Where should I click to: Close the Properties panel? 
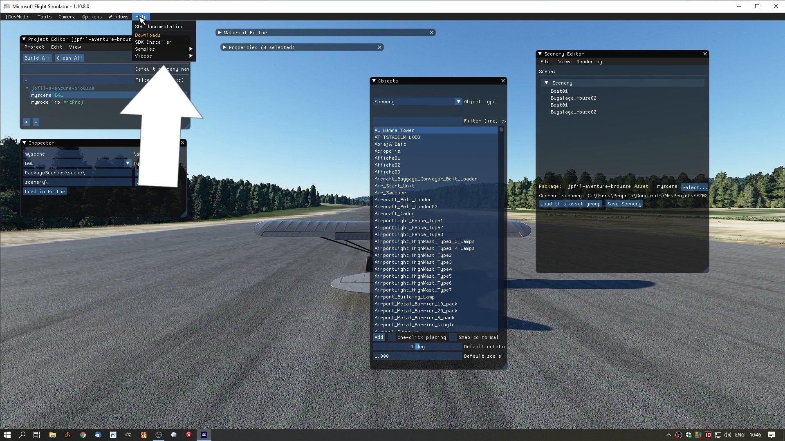[x=379, y=47]
